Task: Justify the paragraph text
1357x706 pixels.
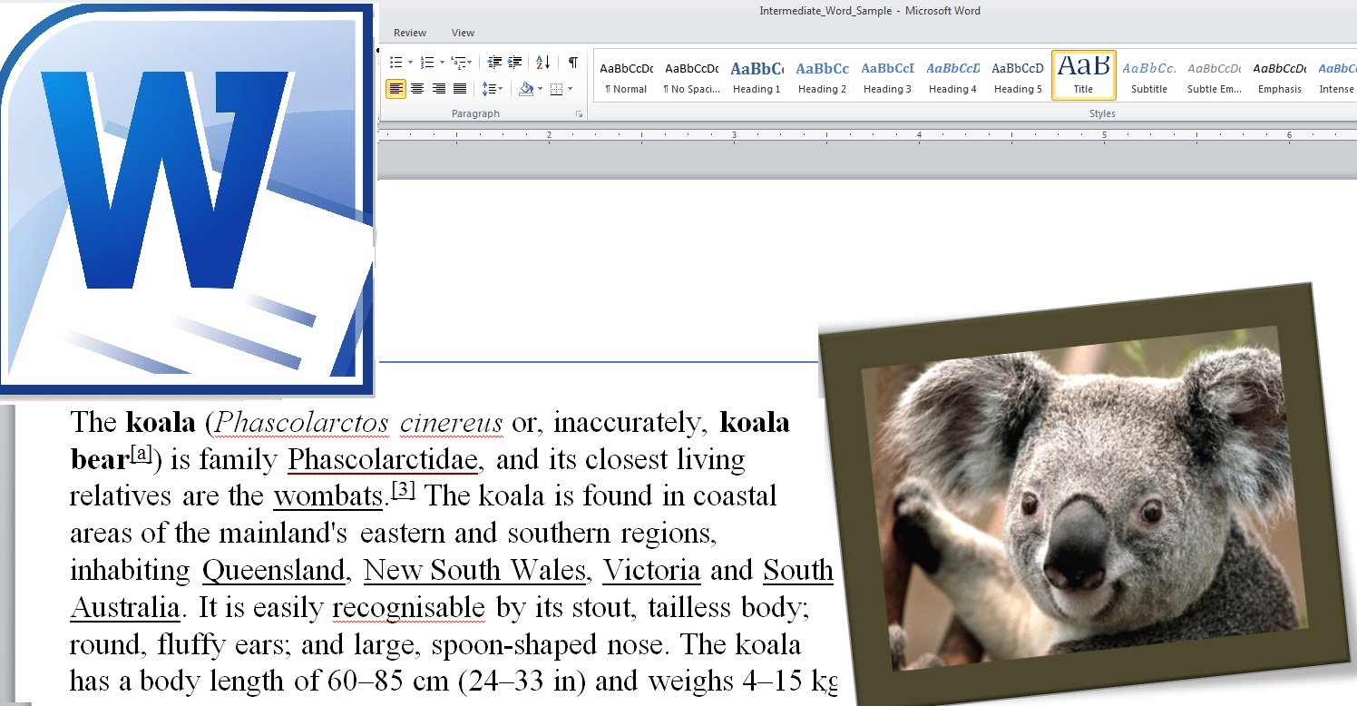Action: point(460,89)
